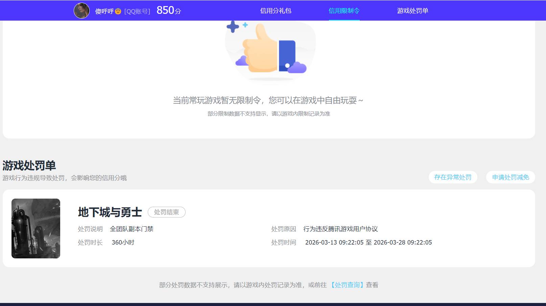Click the 处罚结束 status badge

pyautogui.click(x=167, y=212)
